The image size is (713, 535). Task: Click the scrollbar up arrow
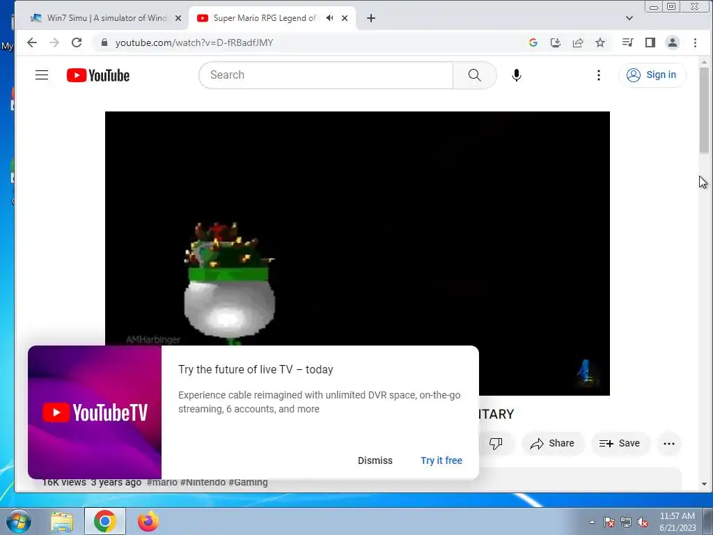(x=704, y=62)
